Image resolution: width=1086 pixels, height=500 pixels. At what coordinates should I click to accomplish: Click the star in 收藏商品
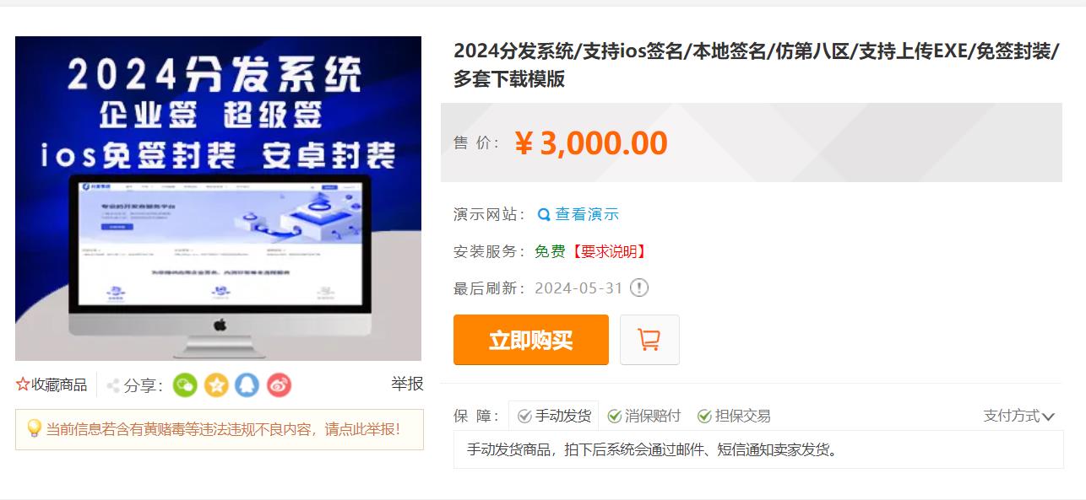tap(23, 384)
